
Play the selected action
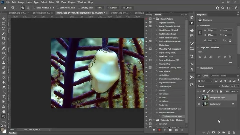pos(165,130)
